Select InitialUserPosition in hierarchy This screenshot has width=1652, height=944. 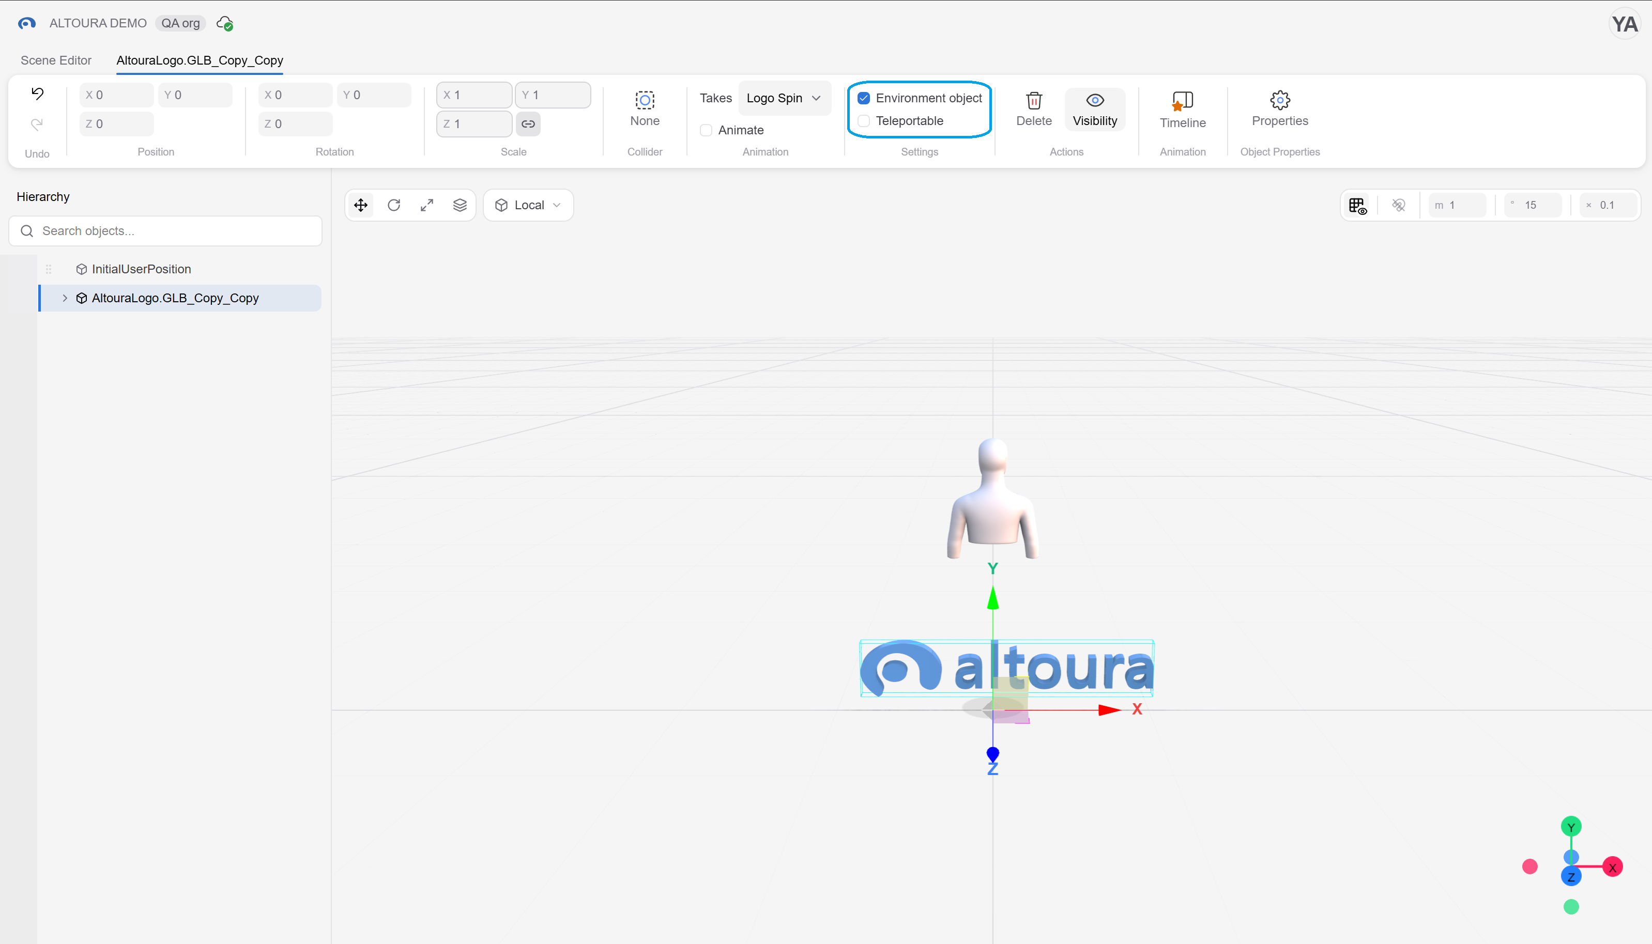pyautogui.click(x=142, y=269)
